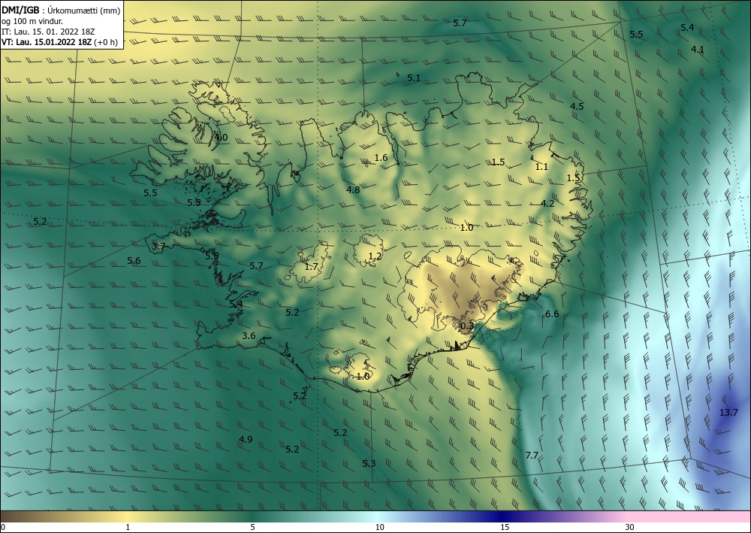Select the 5 tick on the color scale
The image size is (751, 533).
pyautogui.click(x=252, y=527)
